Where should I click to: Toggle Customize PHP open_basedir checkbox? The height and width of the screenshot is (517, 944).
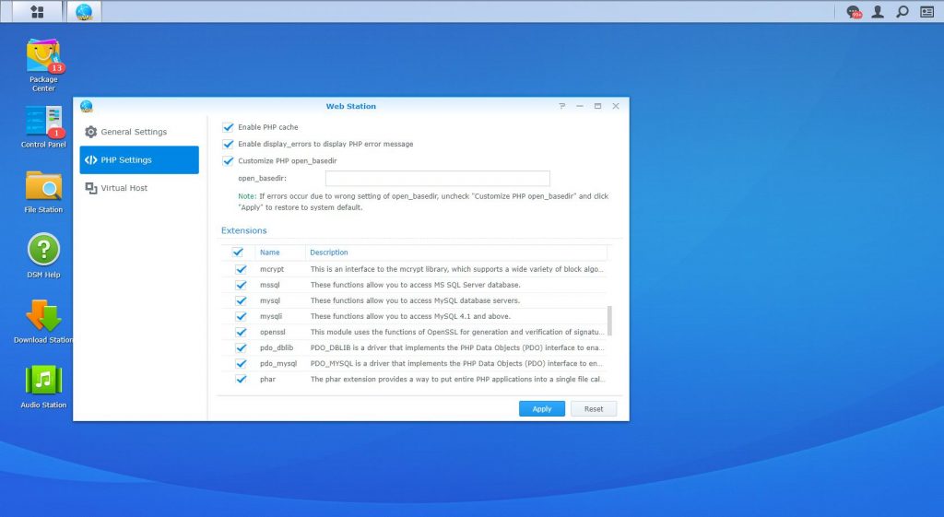click(229, 160)
